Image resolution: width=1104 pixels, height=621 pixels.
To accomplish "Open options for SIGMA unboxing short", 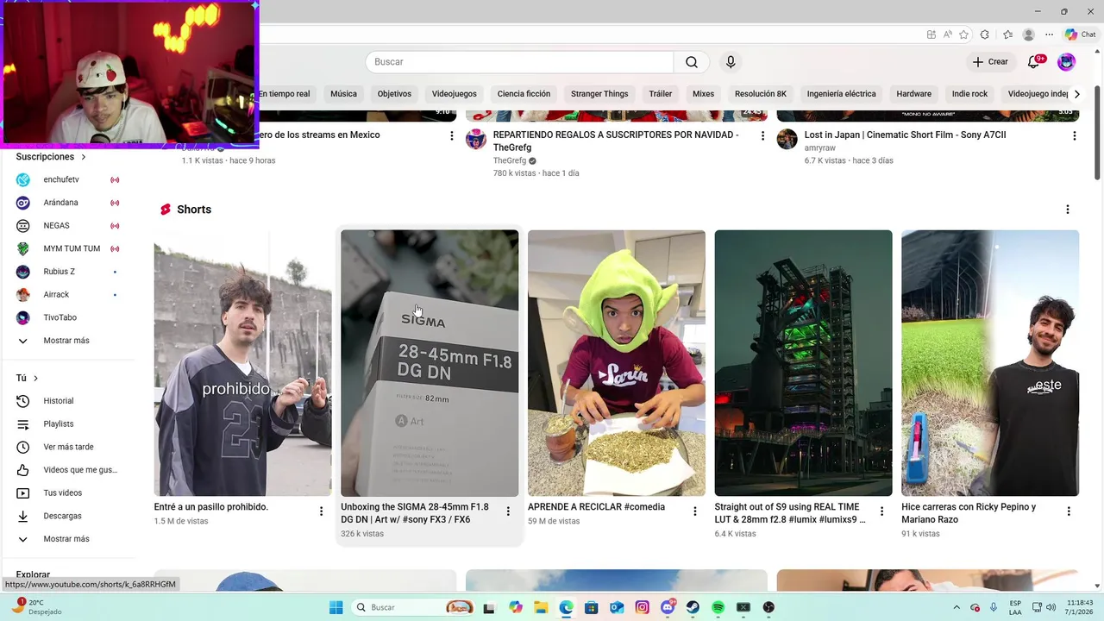I will point(508,511).
